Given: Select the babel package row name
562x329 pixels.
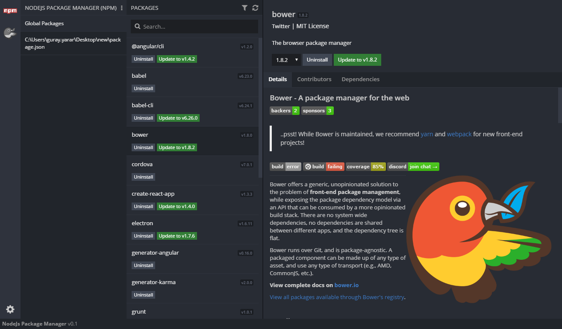Looking at the screenshot, I should (x=139, y=76).
